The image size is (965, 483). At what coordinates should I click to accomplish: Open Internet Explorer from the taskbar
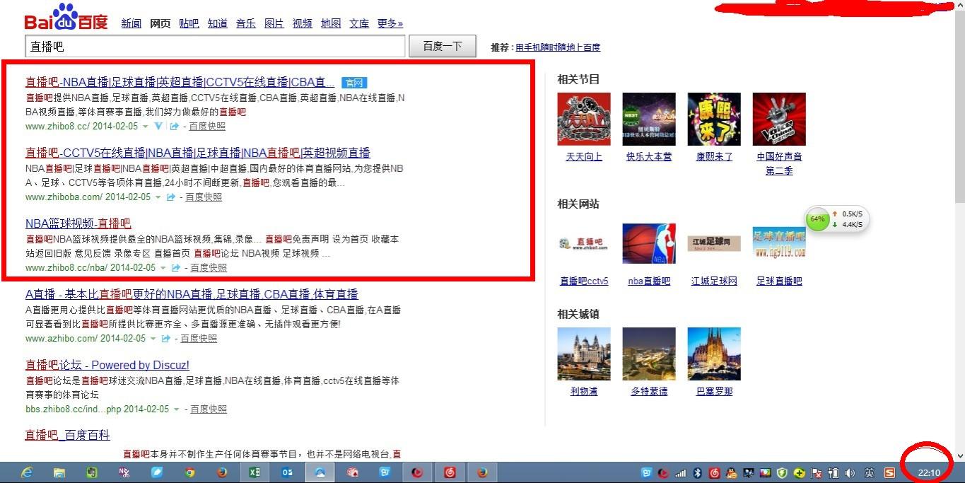[x=27, y=472]
